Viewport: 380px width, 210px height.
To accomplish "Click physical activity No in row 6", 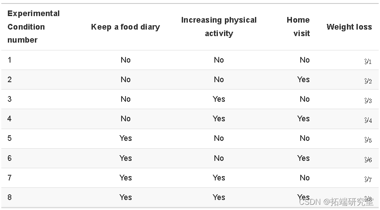I will tap(219, 158).
